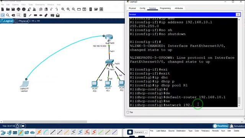245x138 pixels.
Task: Open the Physical tab in Laptop2 window
Action: coord(132,8)
